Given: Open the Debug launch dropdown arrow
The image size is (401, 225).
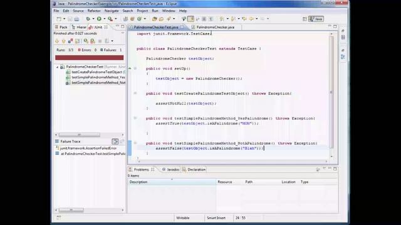Looking at the screenshot, I should [93, 19].
